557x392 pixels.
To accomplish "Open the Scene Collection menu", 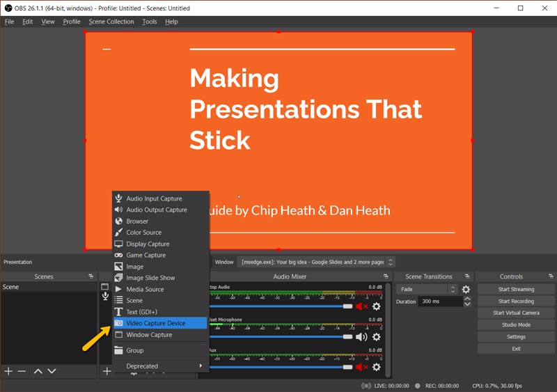I will 111,22.
